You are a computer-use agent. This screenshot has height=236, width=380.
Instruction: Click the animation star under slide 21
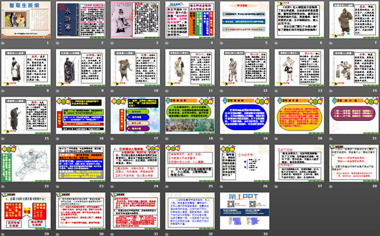331,139
